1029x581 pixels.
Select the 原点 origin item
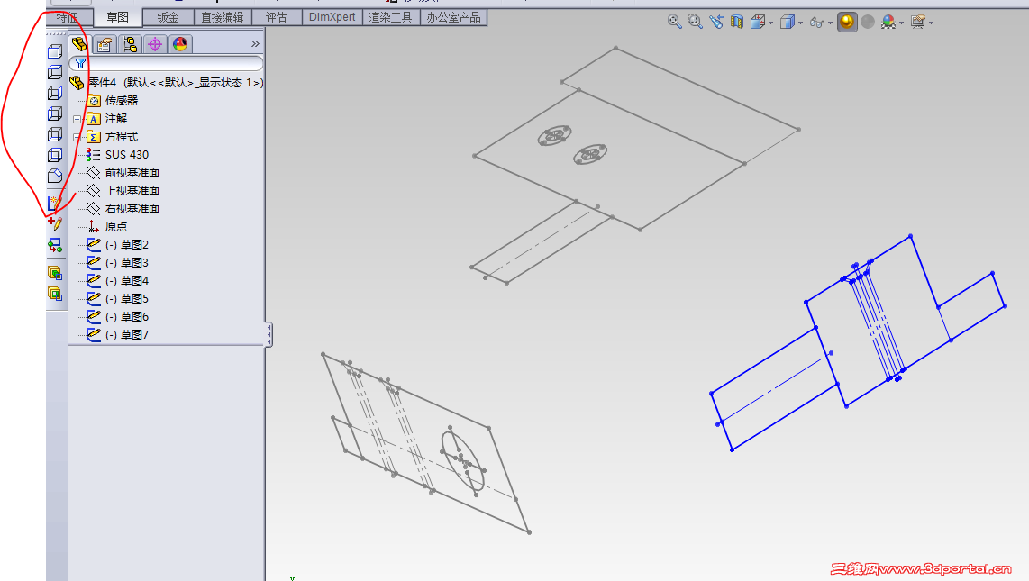[116, 226]
